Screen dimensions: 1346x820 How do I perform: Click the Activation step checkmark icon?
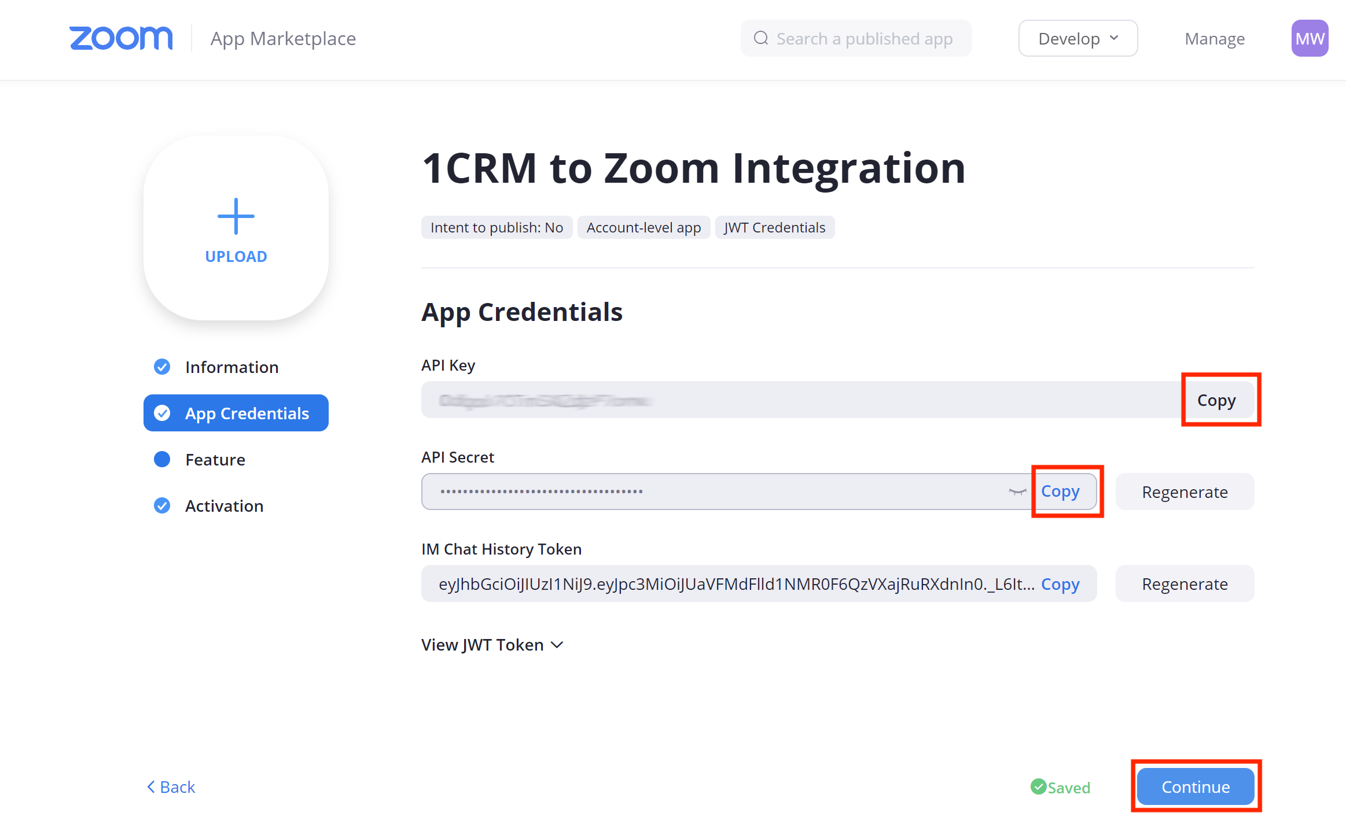coord(162,505)
